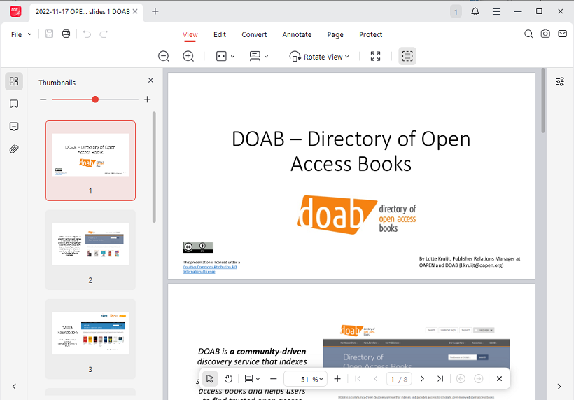Screen dimensions: 574x400
Task: Save the document with the save icon
Action: (x=50, y=34)
